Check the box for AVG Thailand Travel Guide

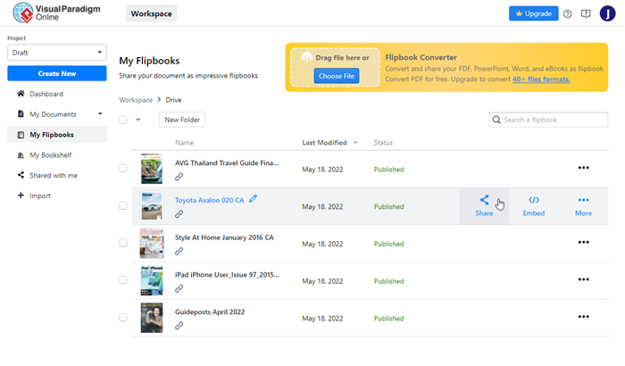pos(123,169)
